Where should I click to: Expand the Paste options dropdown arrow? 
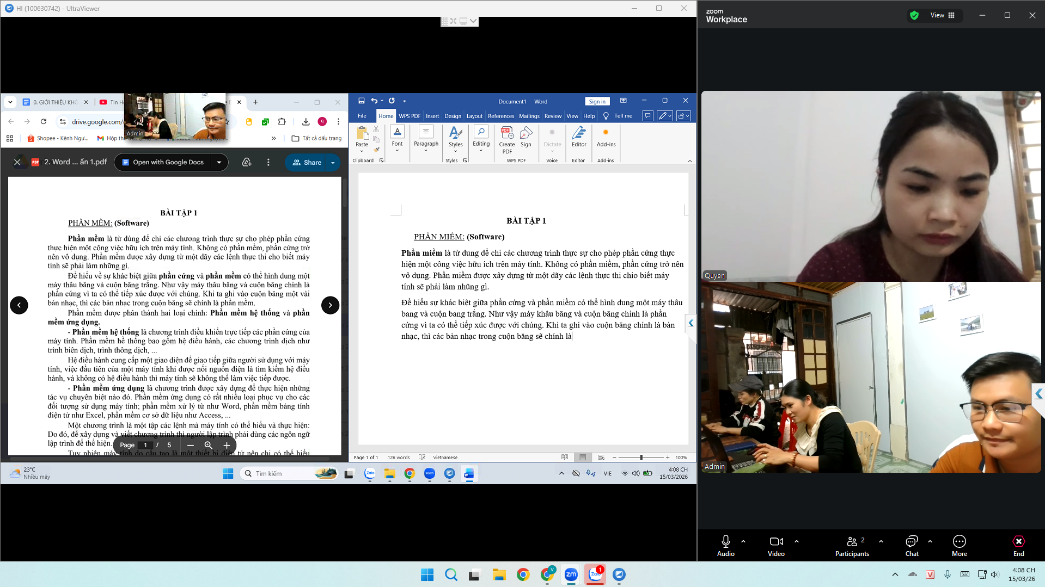point(362,151)
